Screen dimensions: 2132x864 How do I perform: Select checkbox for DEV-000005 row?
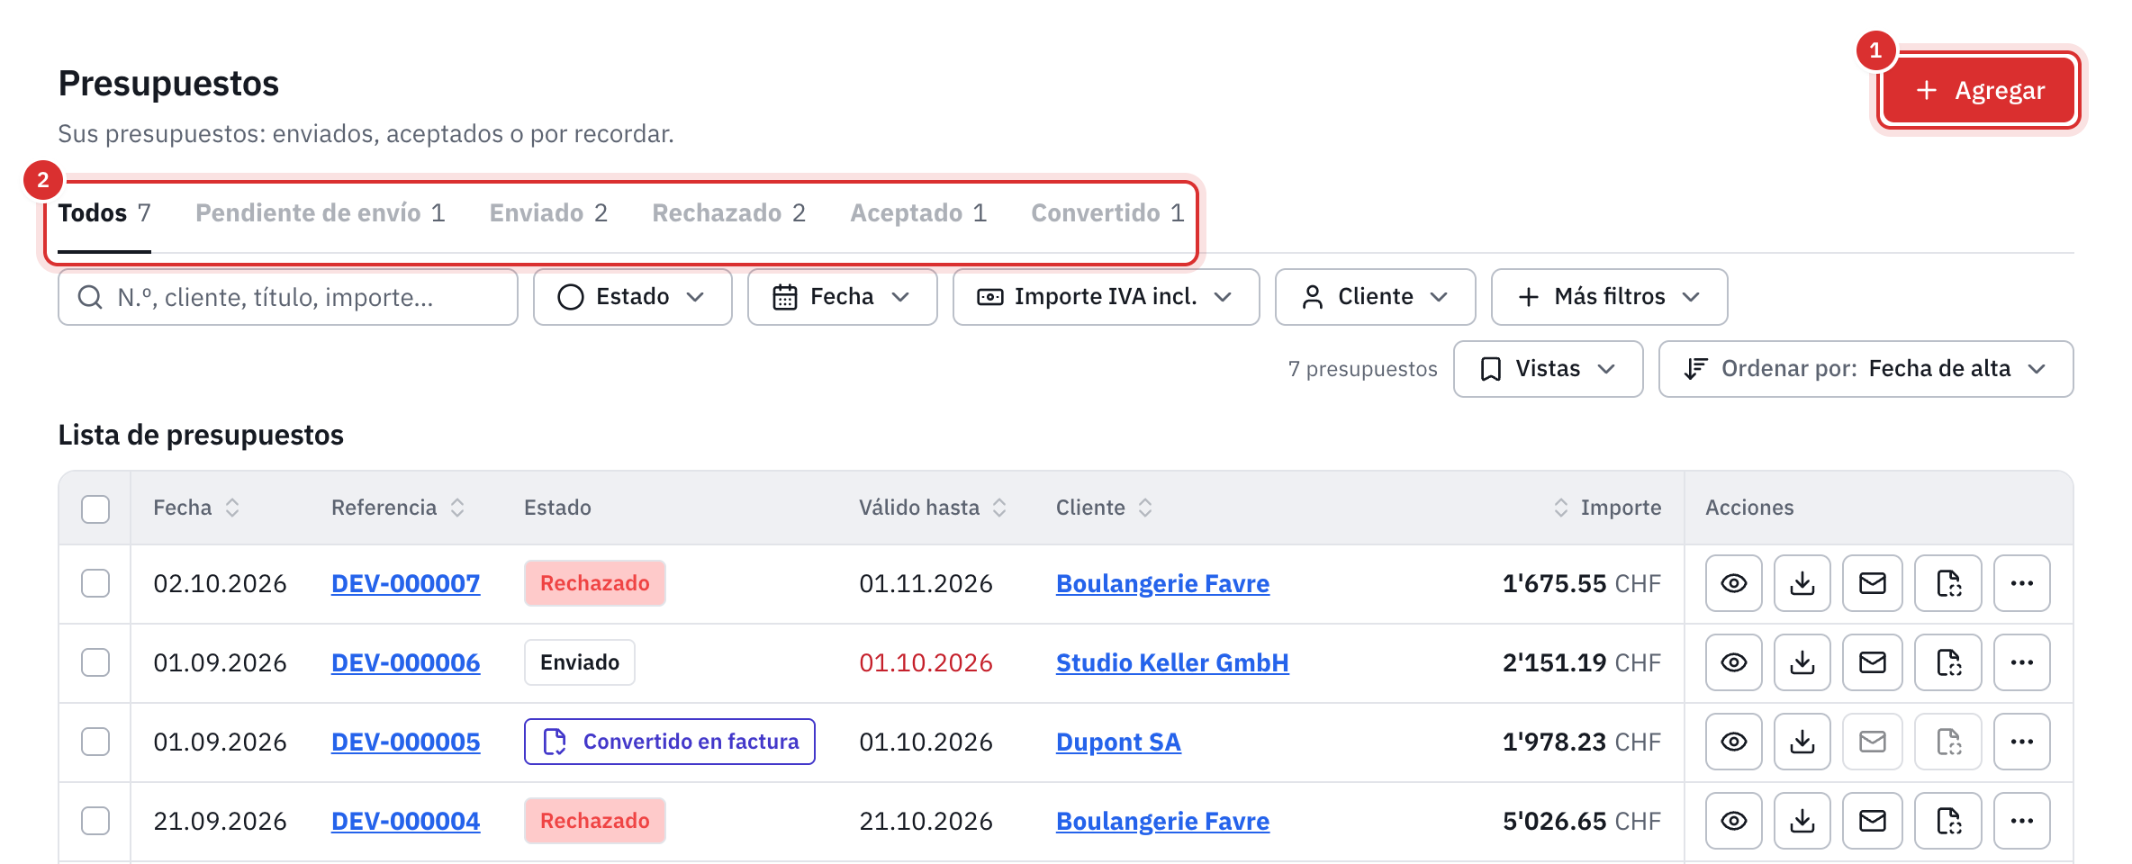[x=95, y=742]
